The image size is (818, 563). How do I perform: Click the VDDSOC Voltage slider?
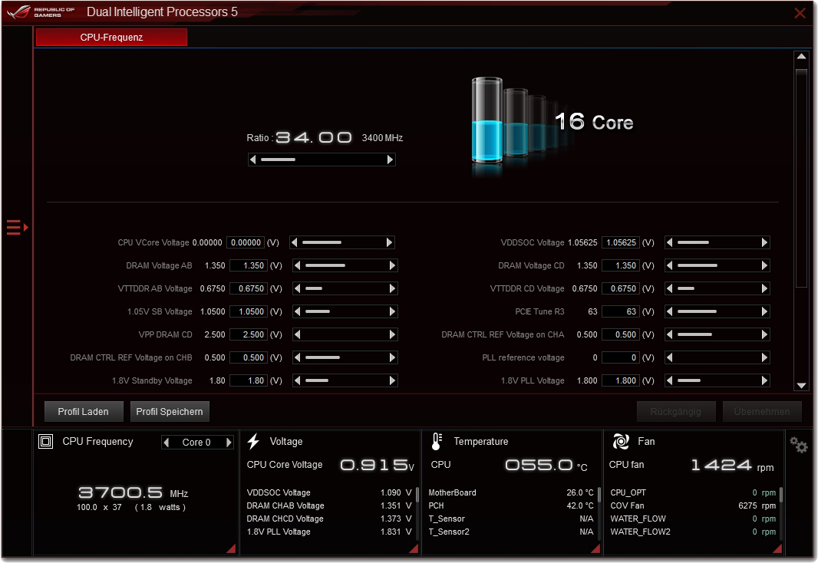717,242
